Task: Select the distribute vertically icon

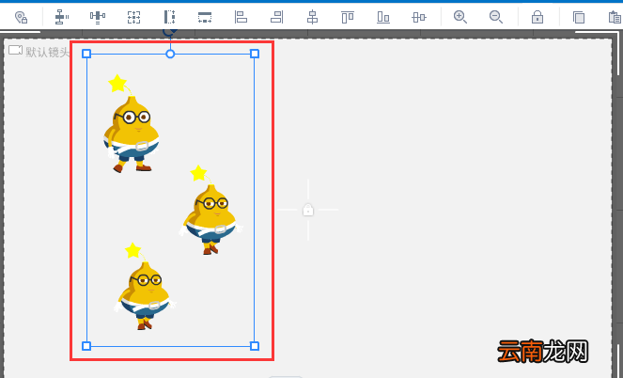Action: tap(62, 17)
